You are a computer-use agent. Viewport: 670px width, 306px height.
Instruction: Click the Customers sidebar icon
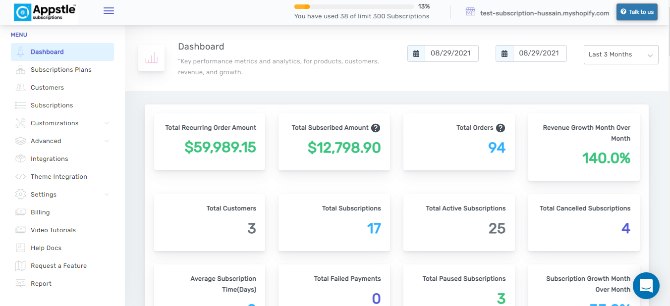(20, 88)
